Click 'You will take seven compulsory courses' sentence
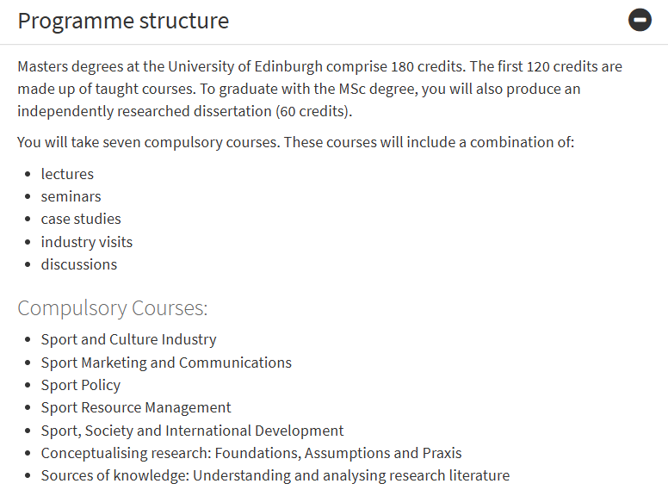 295,142
